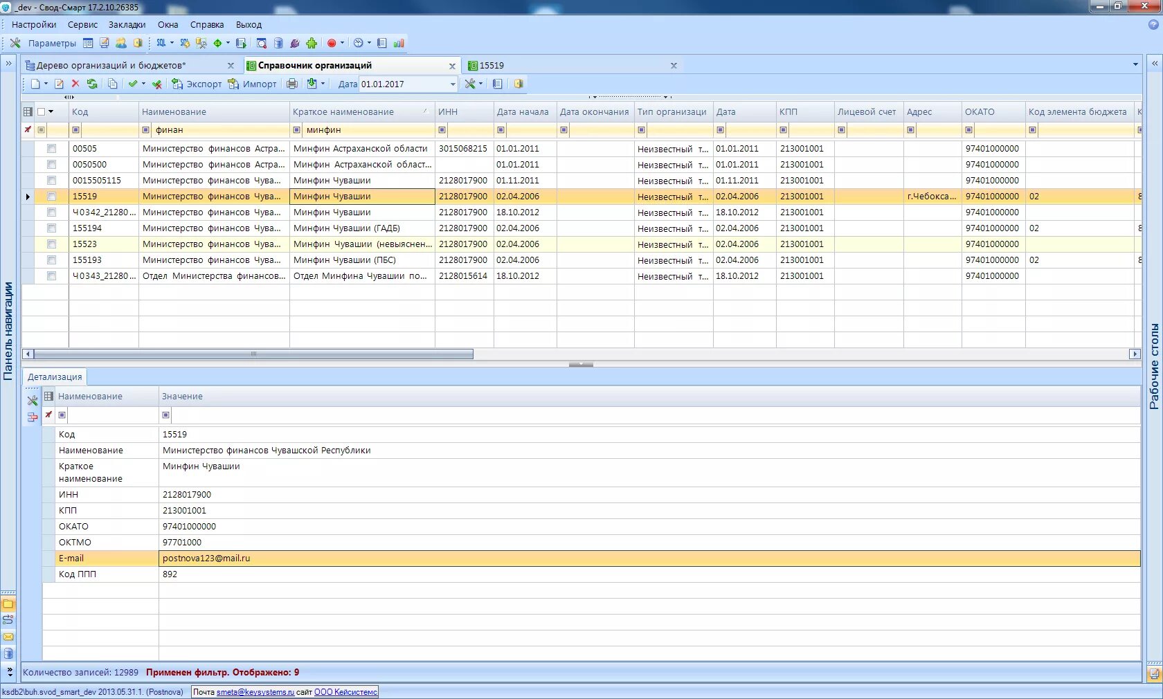Tick the checkbox for row Ч0343_21280
The image size is (1163, 699).
point(51,275)
